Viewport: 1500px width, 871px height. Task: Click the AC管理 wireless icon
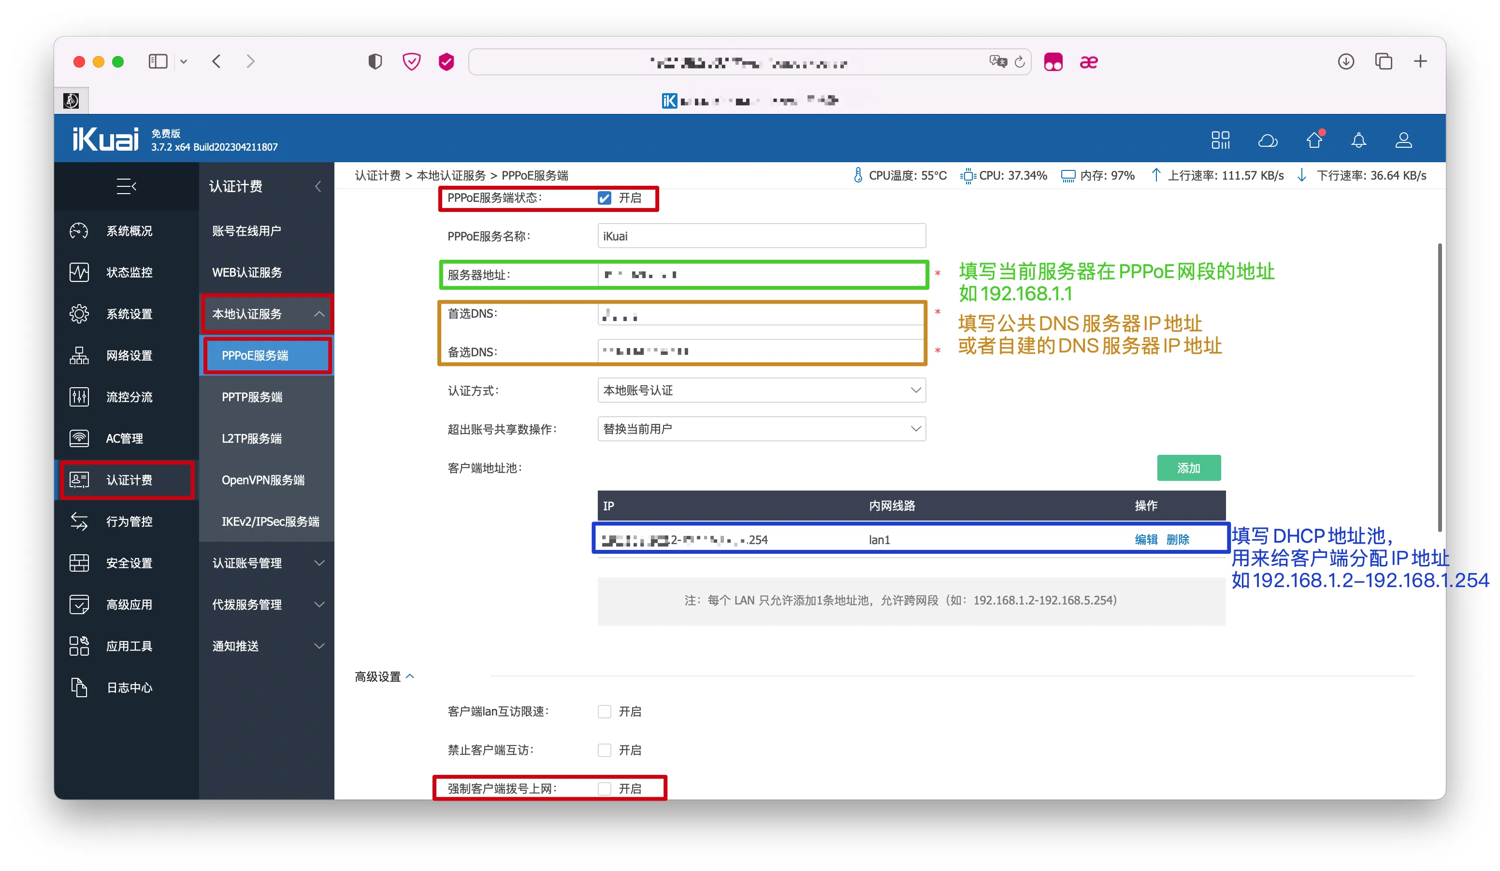tap(79, 438)
